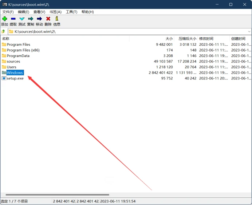Select the highlighted Windows folder name
This screenshot has width=252, height=205.
point(15,73)
